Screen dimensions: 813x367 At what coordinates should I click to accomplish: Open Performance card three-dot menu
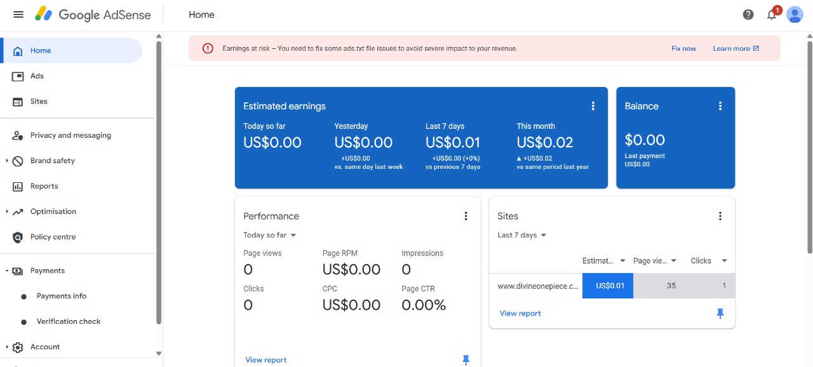(x=466, y=216)
